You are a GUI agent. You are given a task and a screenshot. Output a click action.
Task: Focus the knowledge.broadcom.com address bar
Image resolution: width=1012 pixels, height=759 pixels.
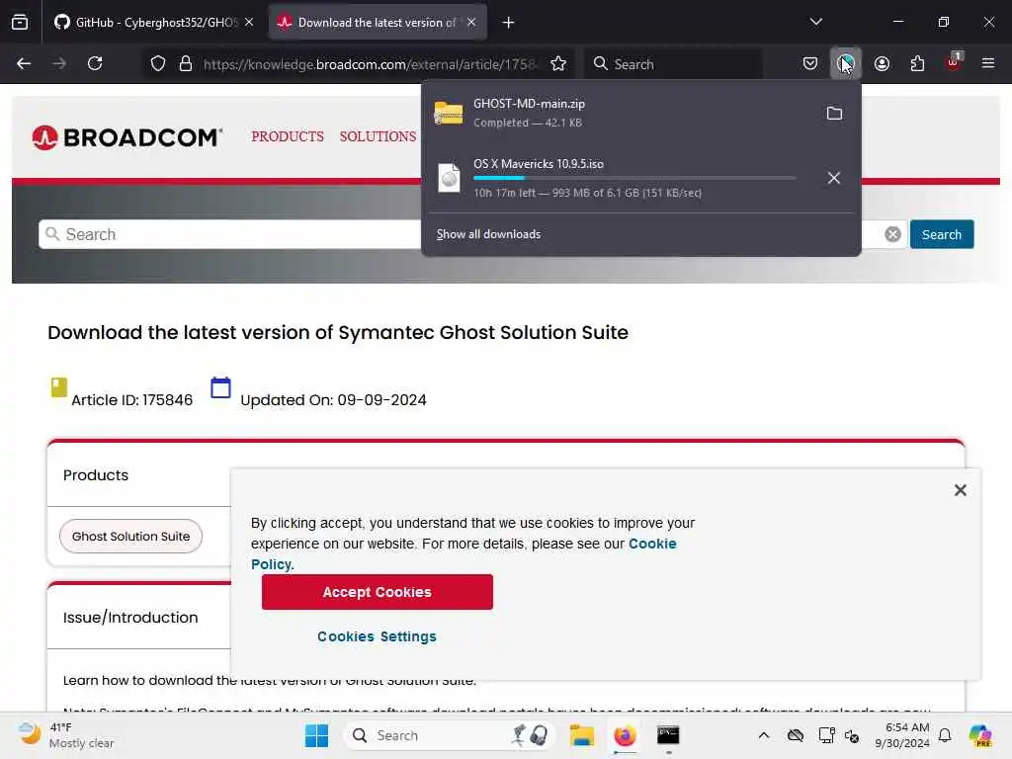[369, 64]
